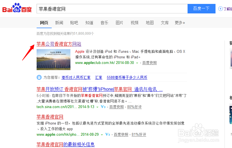Click the Baidu logo
This screenshot has width=232, height=148.
tap(17, 8)
